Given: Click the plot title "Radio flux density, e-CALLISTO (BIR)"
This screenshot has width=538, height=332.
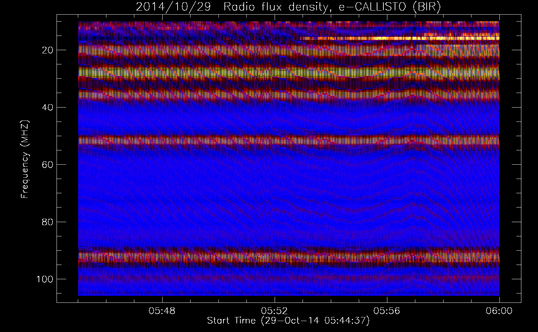Looking at the screenshot, I should [332, 7].
